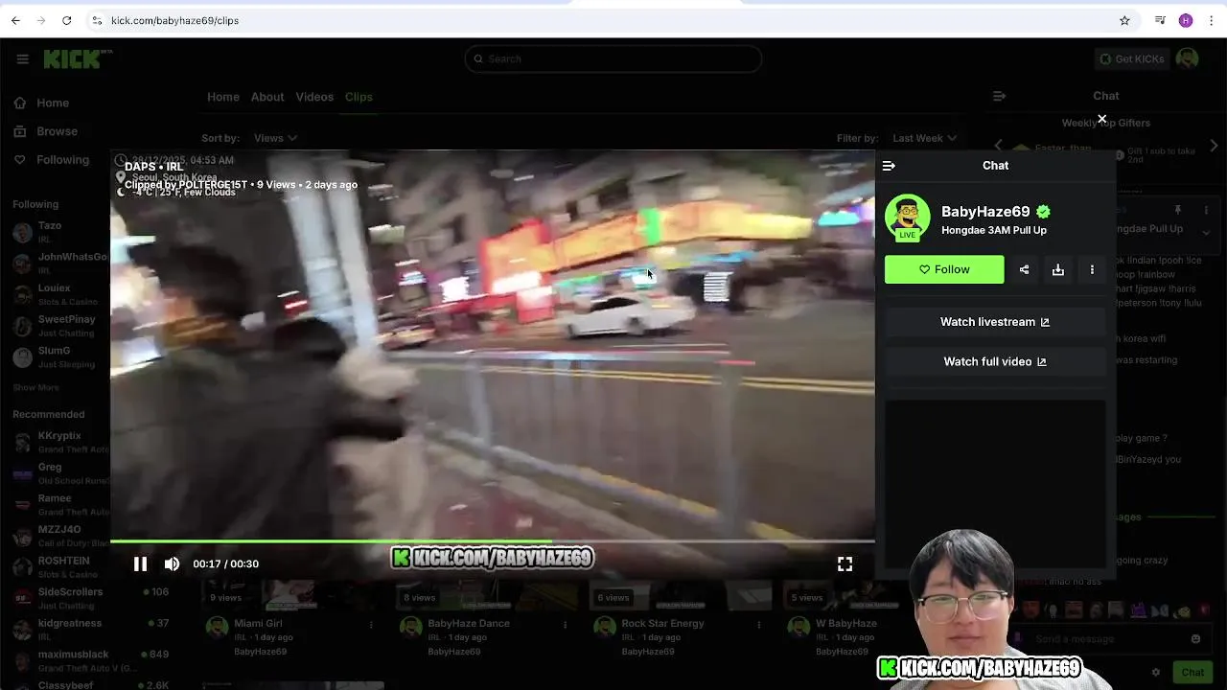Open options for Miami Girl clip
1227x690 pixels.
pyautogui.click(x=371, y=625)
